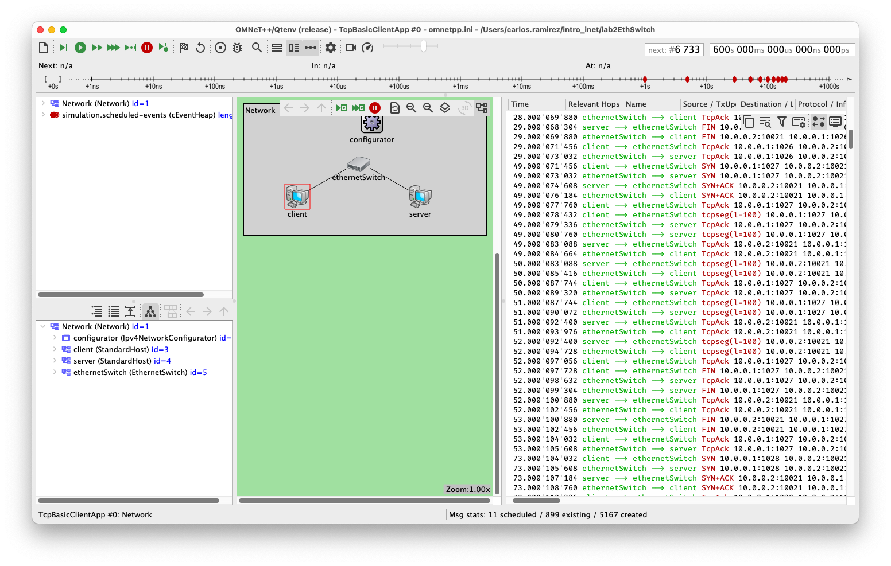Toggle packet traffic message view
The image size is (891, 566).
click(819, 122)
